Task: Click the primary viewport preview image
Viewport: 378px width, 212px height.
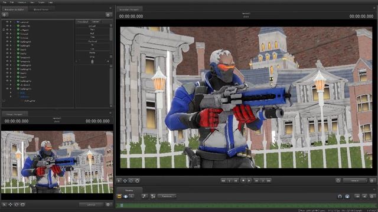Action: (57, 162)
